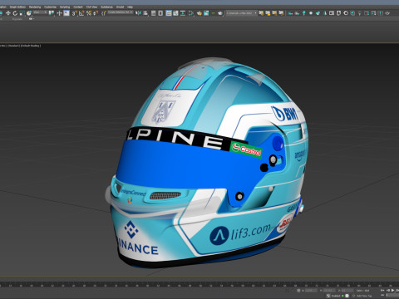Click the X coordinate input field

[x=311, y=291]
